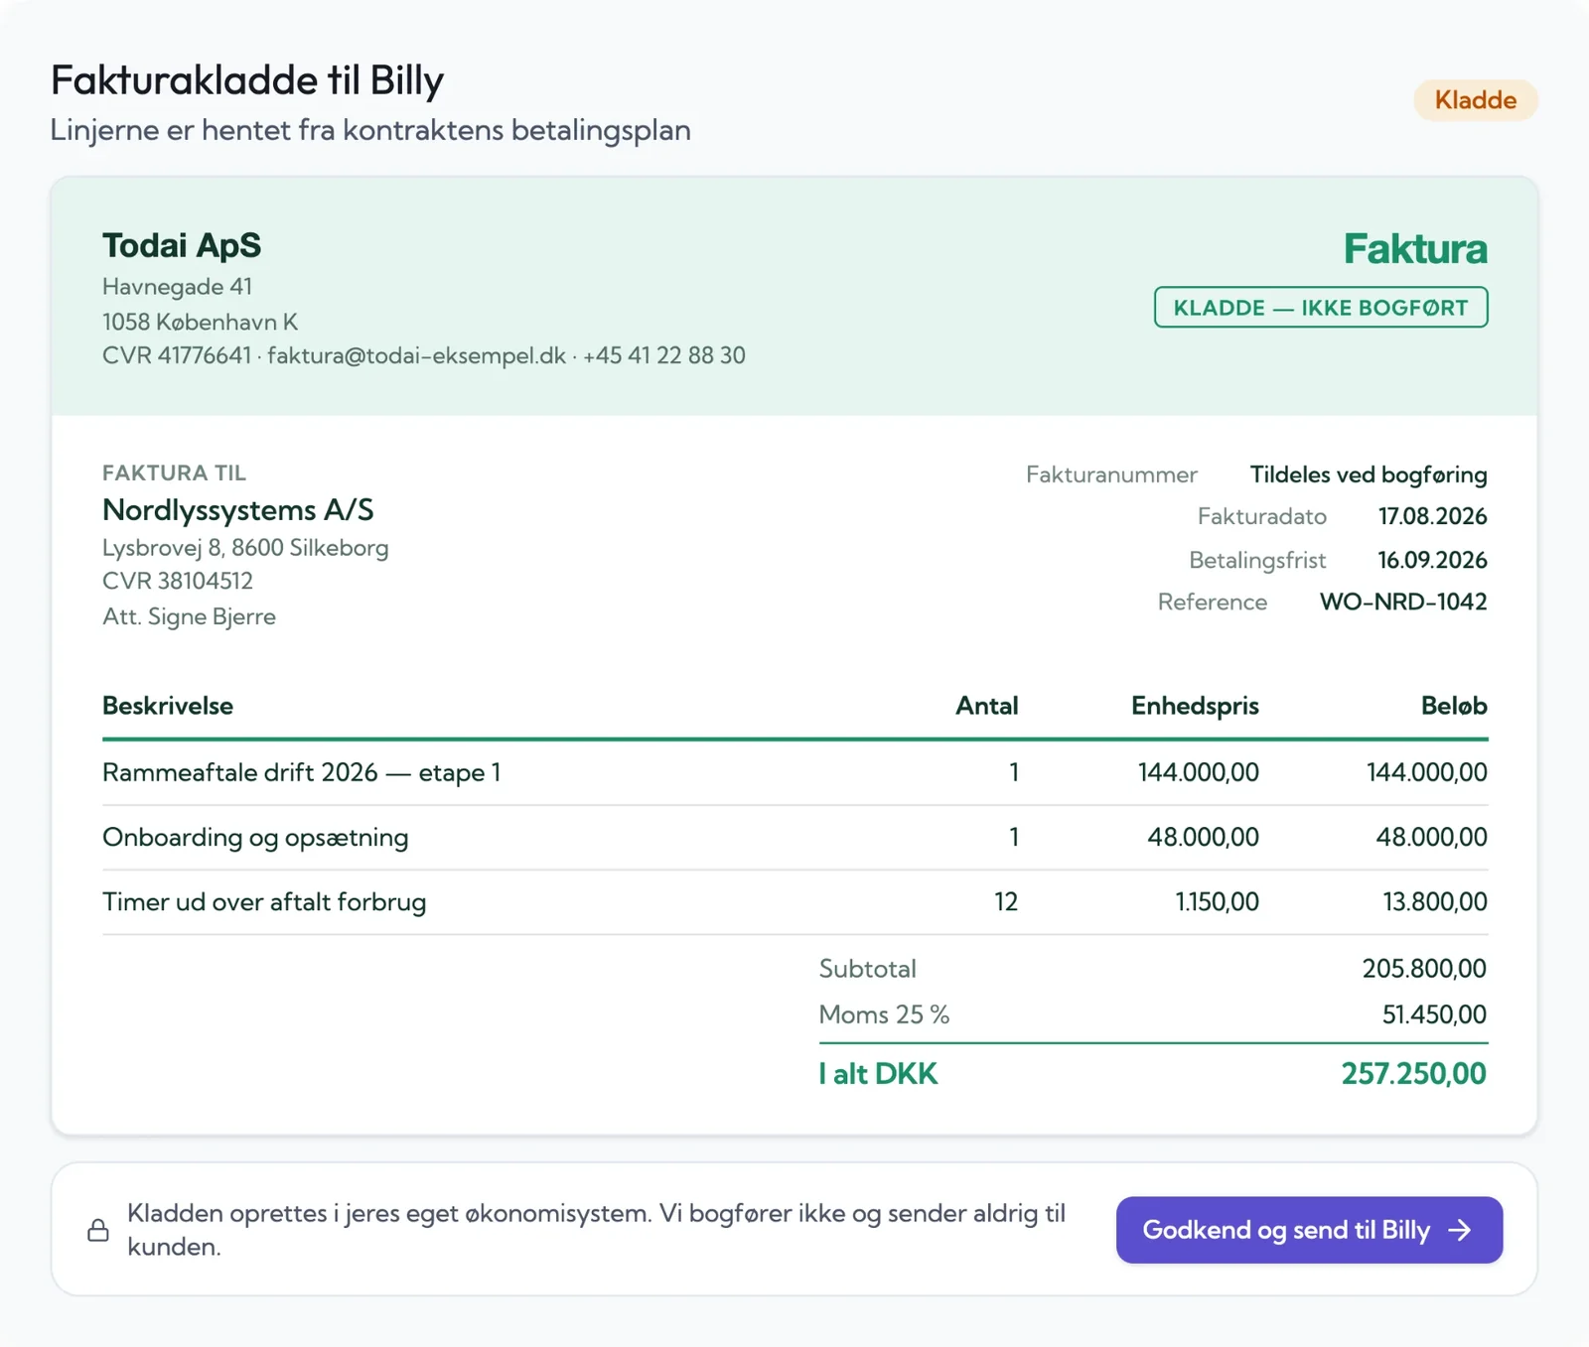The height and width of the screenshot is (1347, 1589).
Task: Click the Todai ApS company name
Action: [182, 245]
